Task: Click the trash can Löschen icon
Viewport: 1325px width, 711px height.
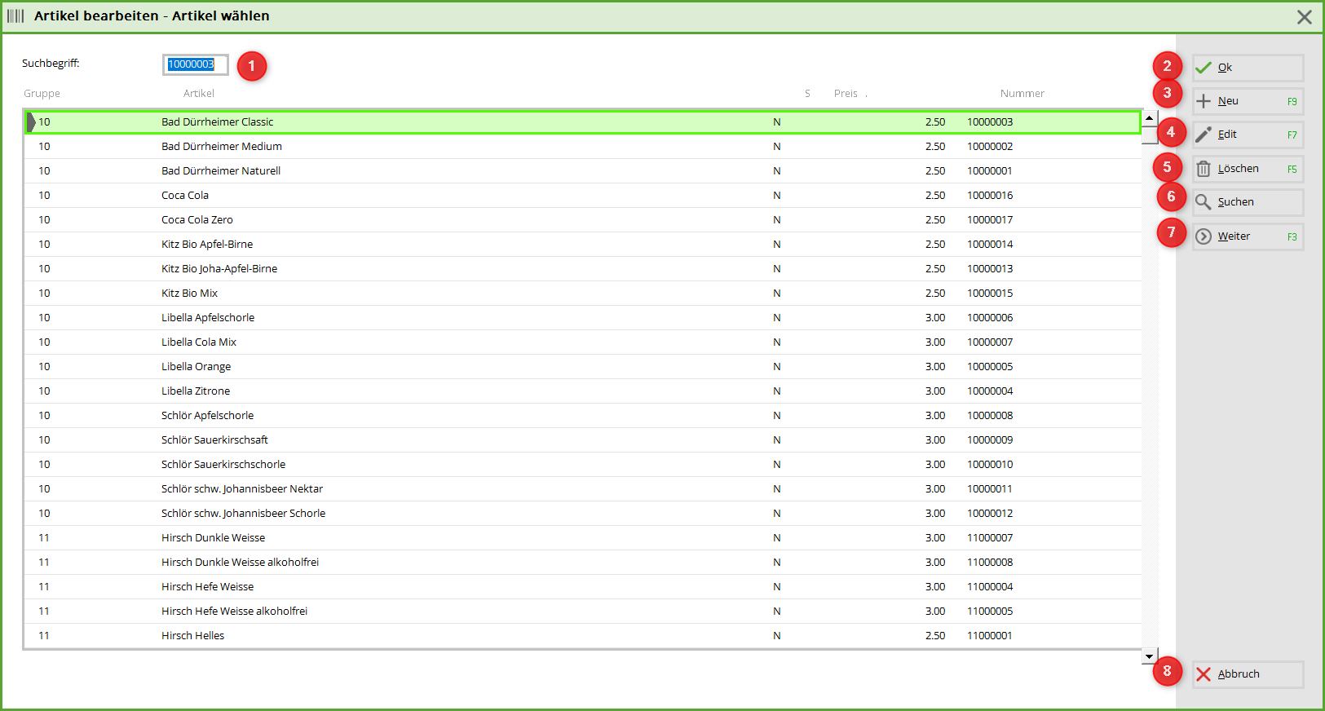Action: click(1204, 169)
